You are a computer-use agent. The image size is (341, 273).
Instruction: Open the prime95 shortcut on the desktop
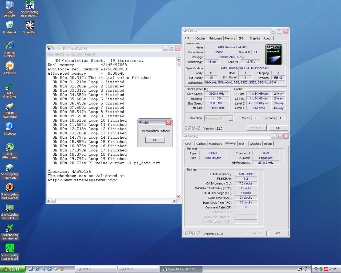click(10, 248)
